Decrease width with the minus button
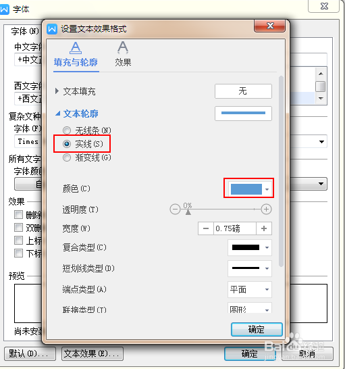 pyautogui.click(x=206, y=228)
